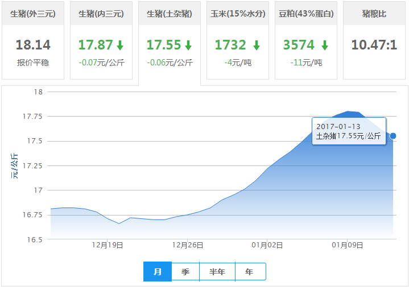The image size is (409, 290).
Task: Click the 17.87 内三元 price value
Action: (96, 44)
